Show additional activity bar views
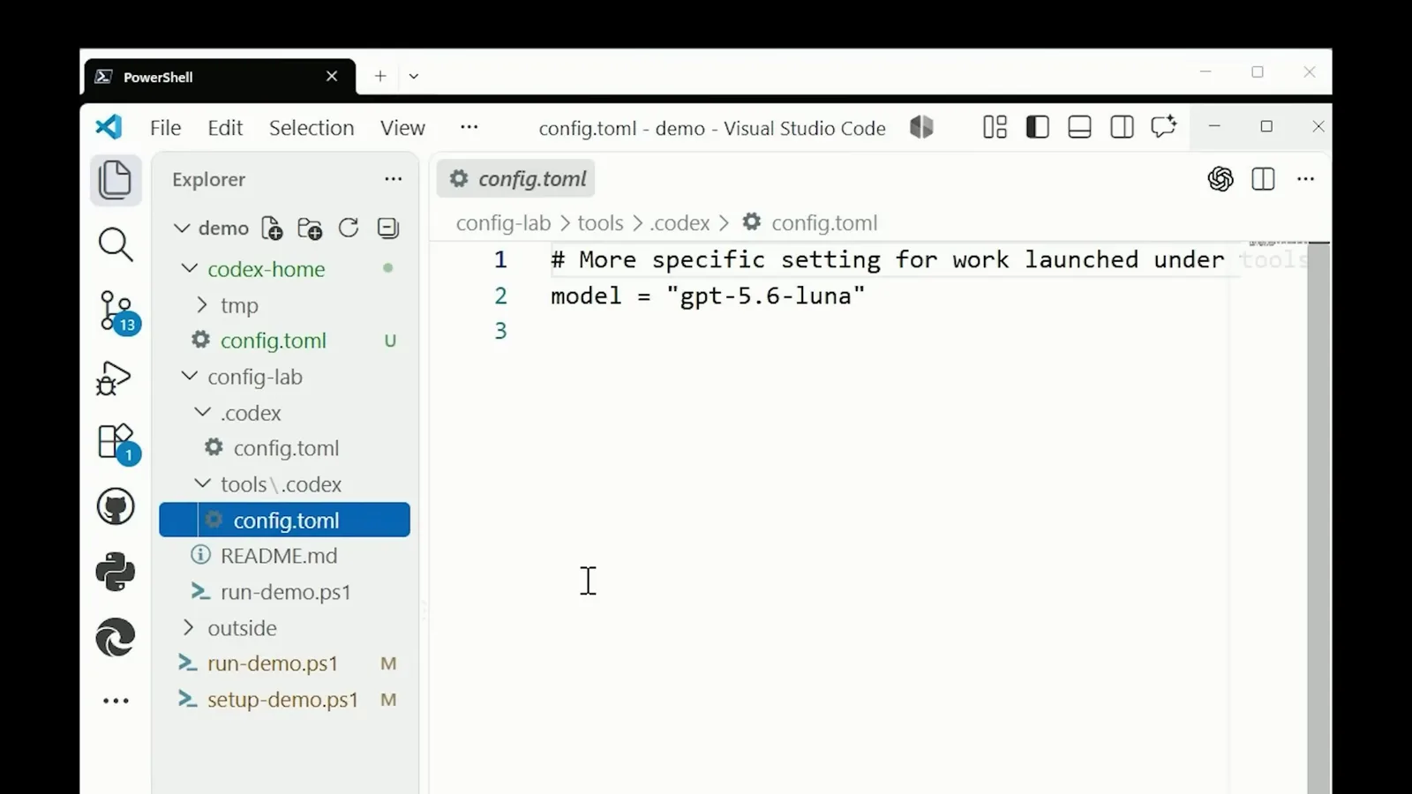Viewport: 1412px width, 794px height. (116, 701)
